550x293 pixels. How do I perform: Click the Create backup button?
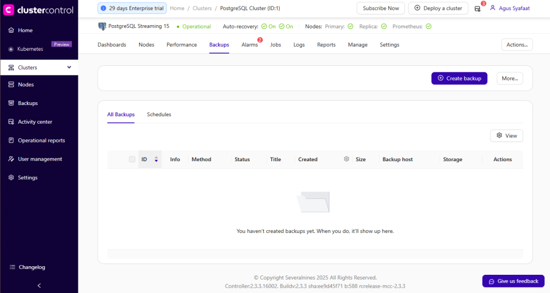[x=459, y=78]
